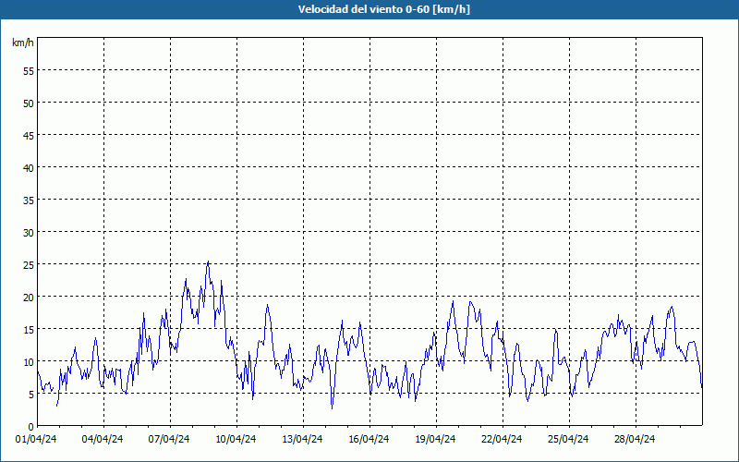Click the '55' y-axis label
The height and width of the screenshot is (462, 739).
pos(29,71)
